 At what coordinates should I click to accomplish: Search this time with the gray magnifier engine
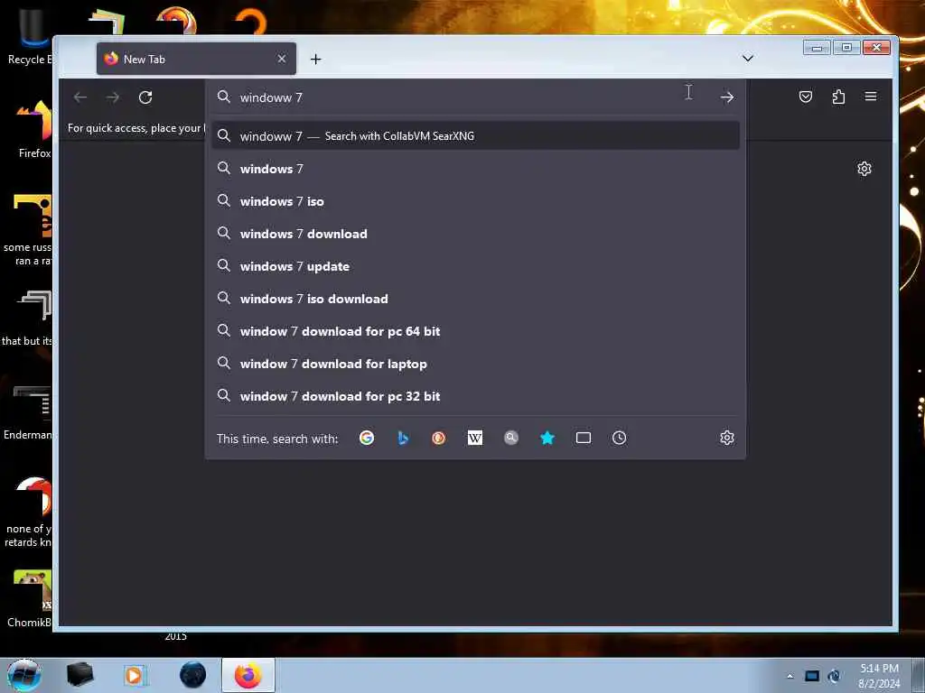click(x=511, y=438)
